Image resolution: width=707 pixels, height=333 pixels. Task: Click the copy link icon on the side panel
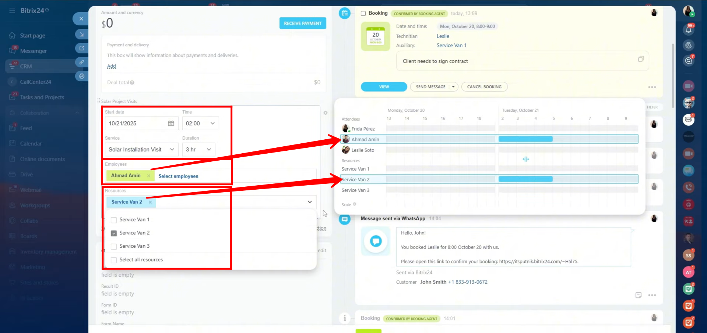[x=81, y=62]
